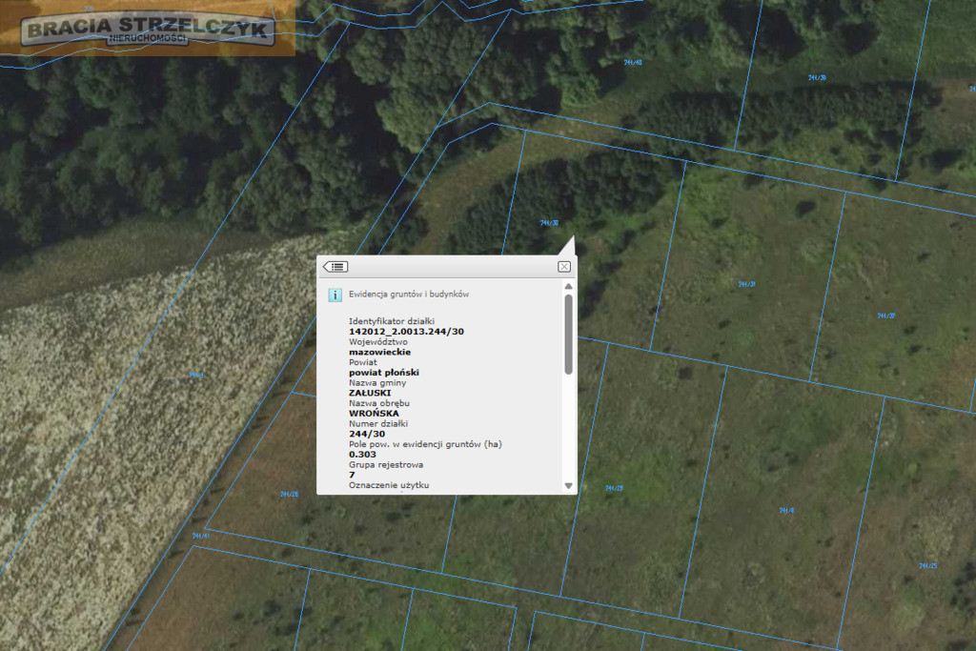Screen dimensions: 976x651
Task: Click the scrollbar down arrow in popup
Action: 568,485
